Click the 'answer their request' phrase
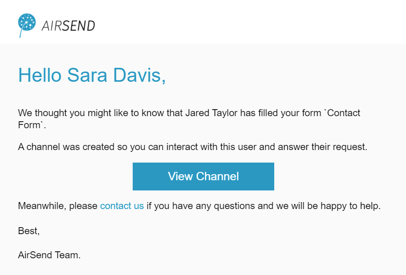Screen dimensions: 406x275 tap(322, 147)
